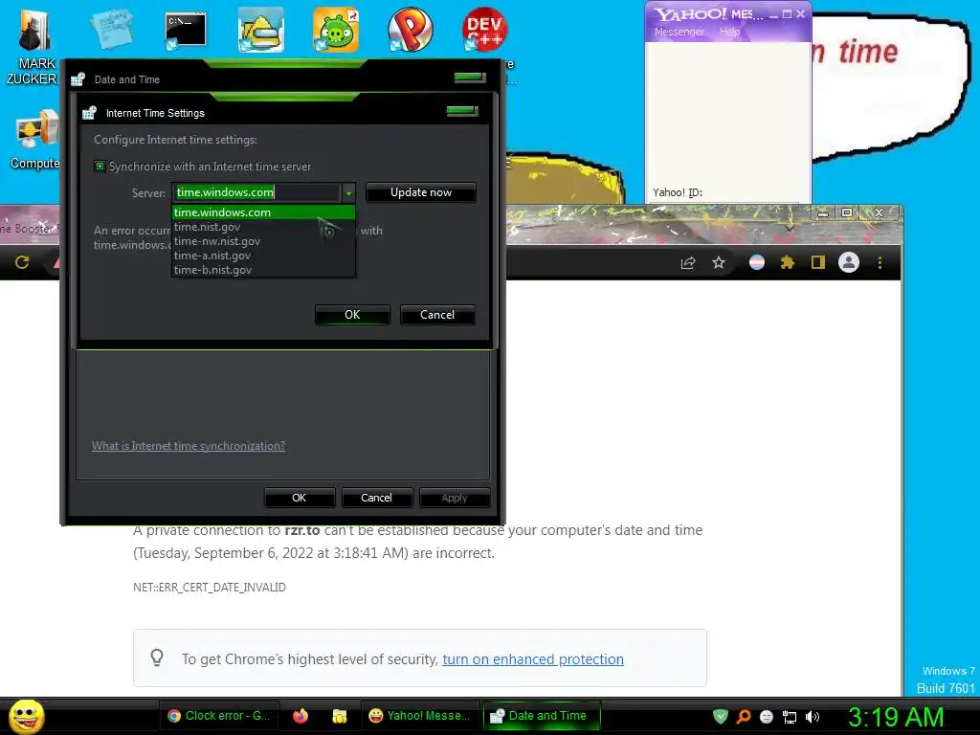Select time.windows.com in the server list
Viewport: 980px width, 735px height.
[x=264, y=212]
